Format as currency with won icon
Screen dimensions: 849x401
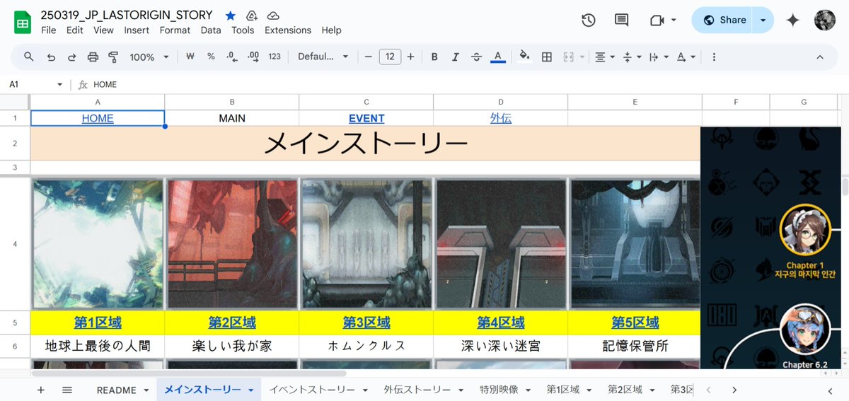click(190, 57)
